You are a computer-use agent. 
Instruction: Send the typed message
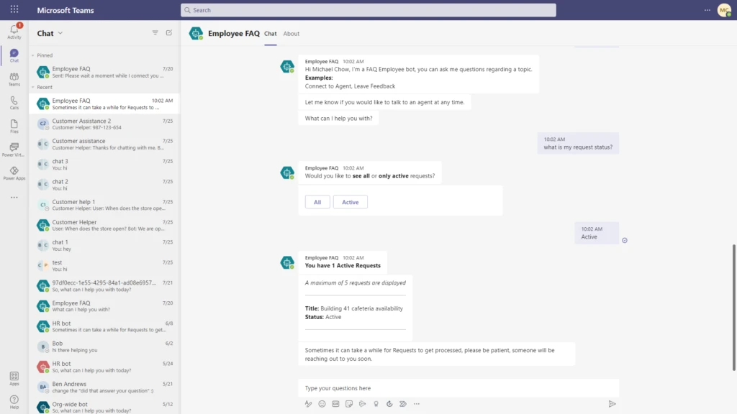612,404
